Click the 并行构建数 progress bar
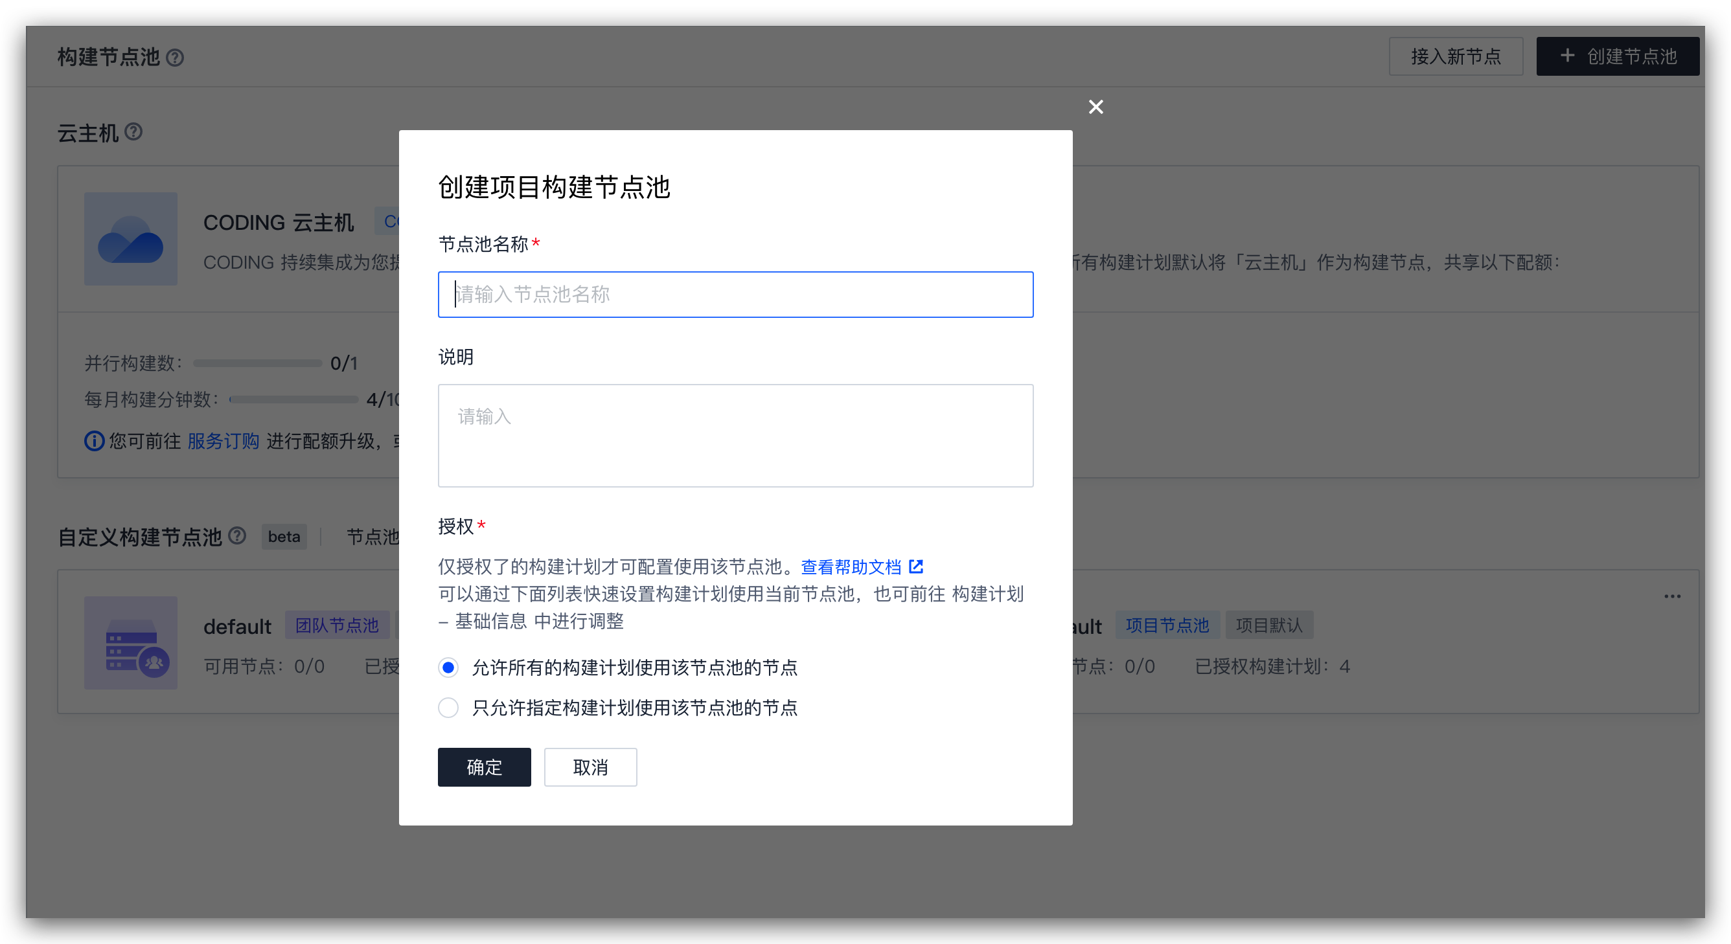The image size is (1731, 944). pyautogui.click(x=258, y=363)
